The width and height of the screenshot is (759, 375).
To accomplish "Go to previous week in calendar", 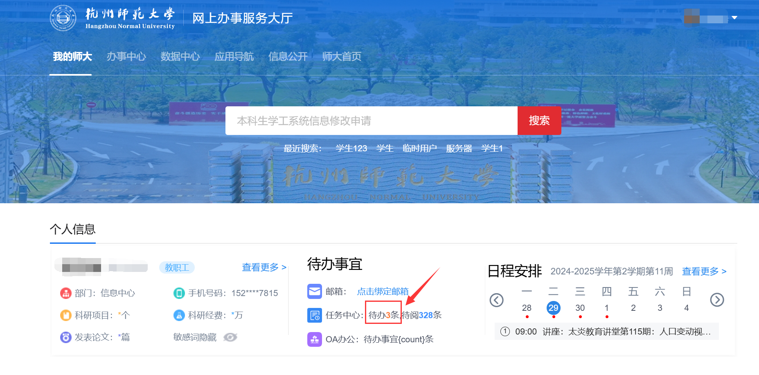I will (x=497, y=300).
